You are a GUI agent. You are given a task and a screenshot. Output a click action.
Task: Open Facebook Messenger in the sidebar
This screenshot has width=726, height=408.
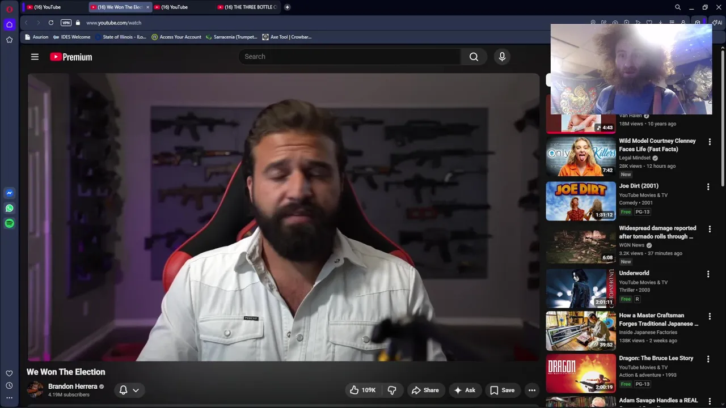pyautogui.click(x=9, y=193)
